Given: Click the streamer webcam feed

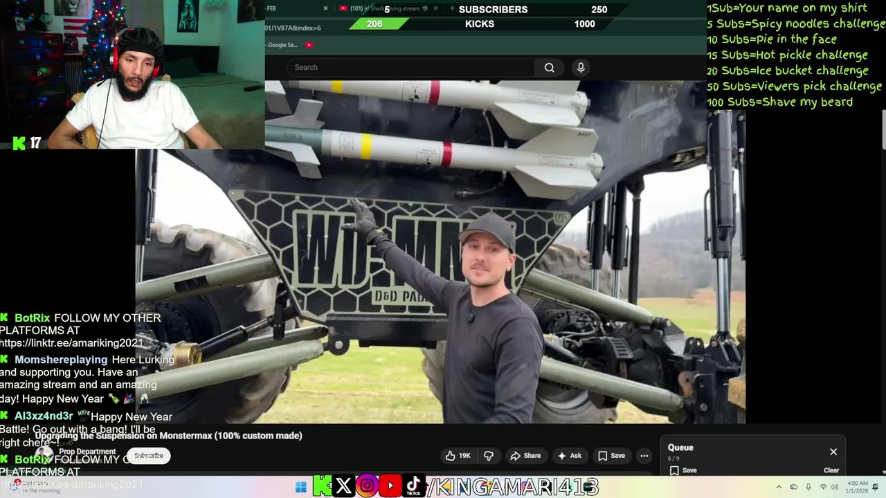Looking at the screenshot, I should (x=132, y=74).
